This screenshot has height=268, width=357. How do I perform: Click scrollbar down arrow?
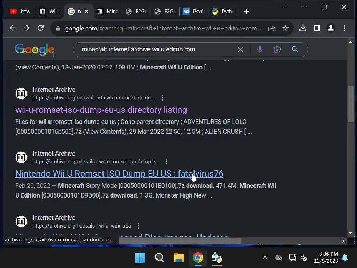(x=351, y=233)
